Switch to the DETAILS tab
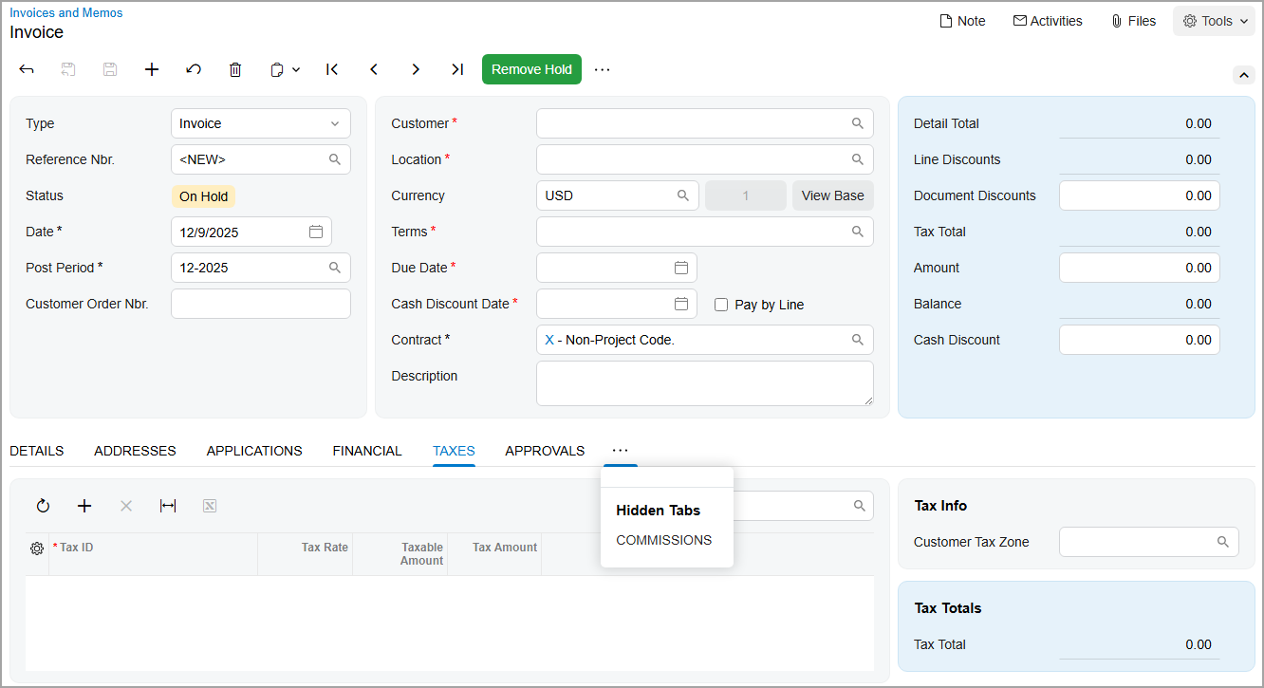 (37, 451)
